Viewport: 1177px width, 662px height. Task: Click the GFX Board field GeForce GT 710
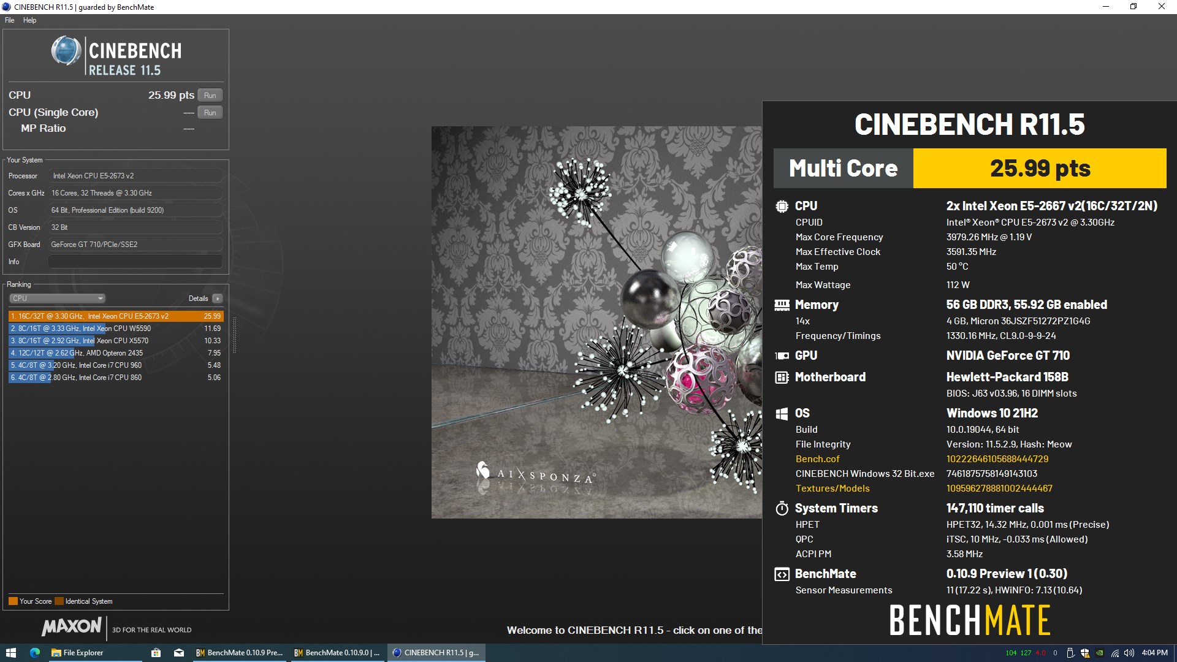coord(135,245)
